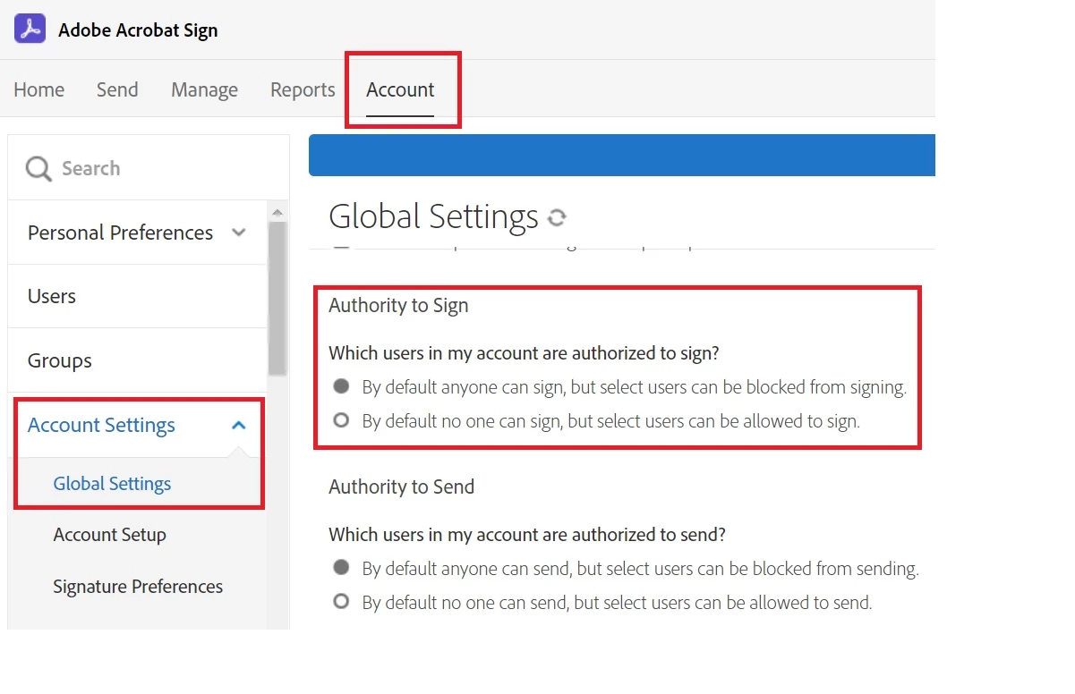Click the sidebar Search field
This screenshot has width=1075, height=694.
tap(149, 168)
